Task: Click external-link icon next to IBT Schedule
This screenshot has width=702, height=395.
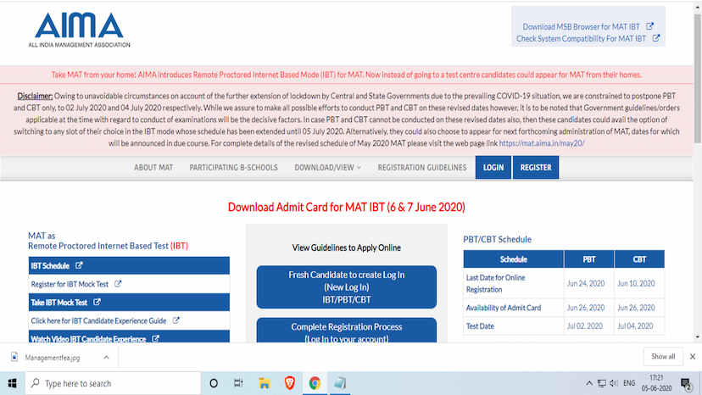Action: (79, 265)
